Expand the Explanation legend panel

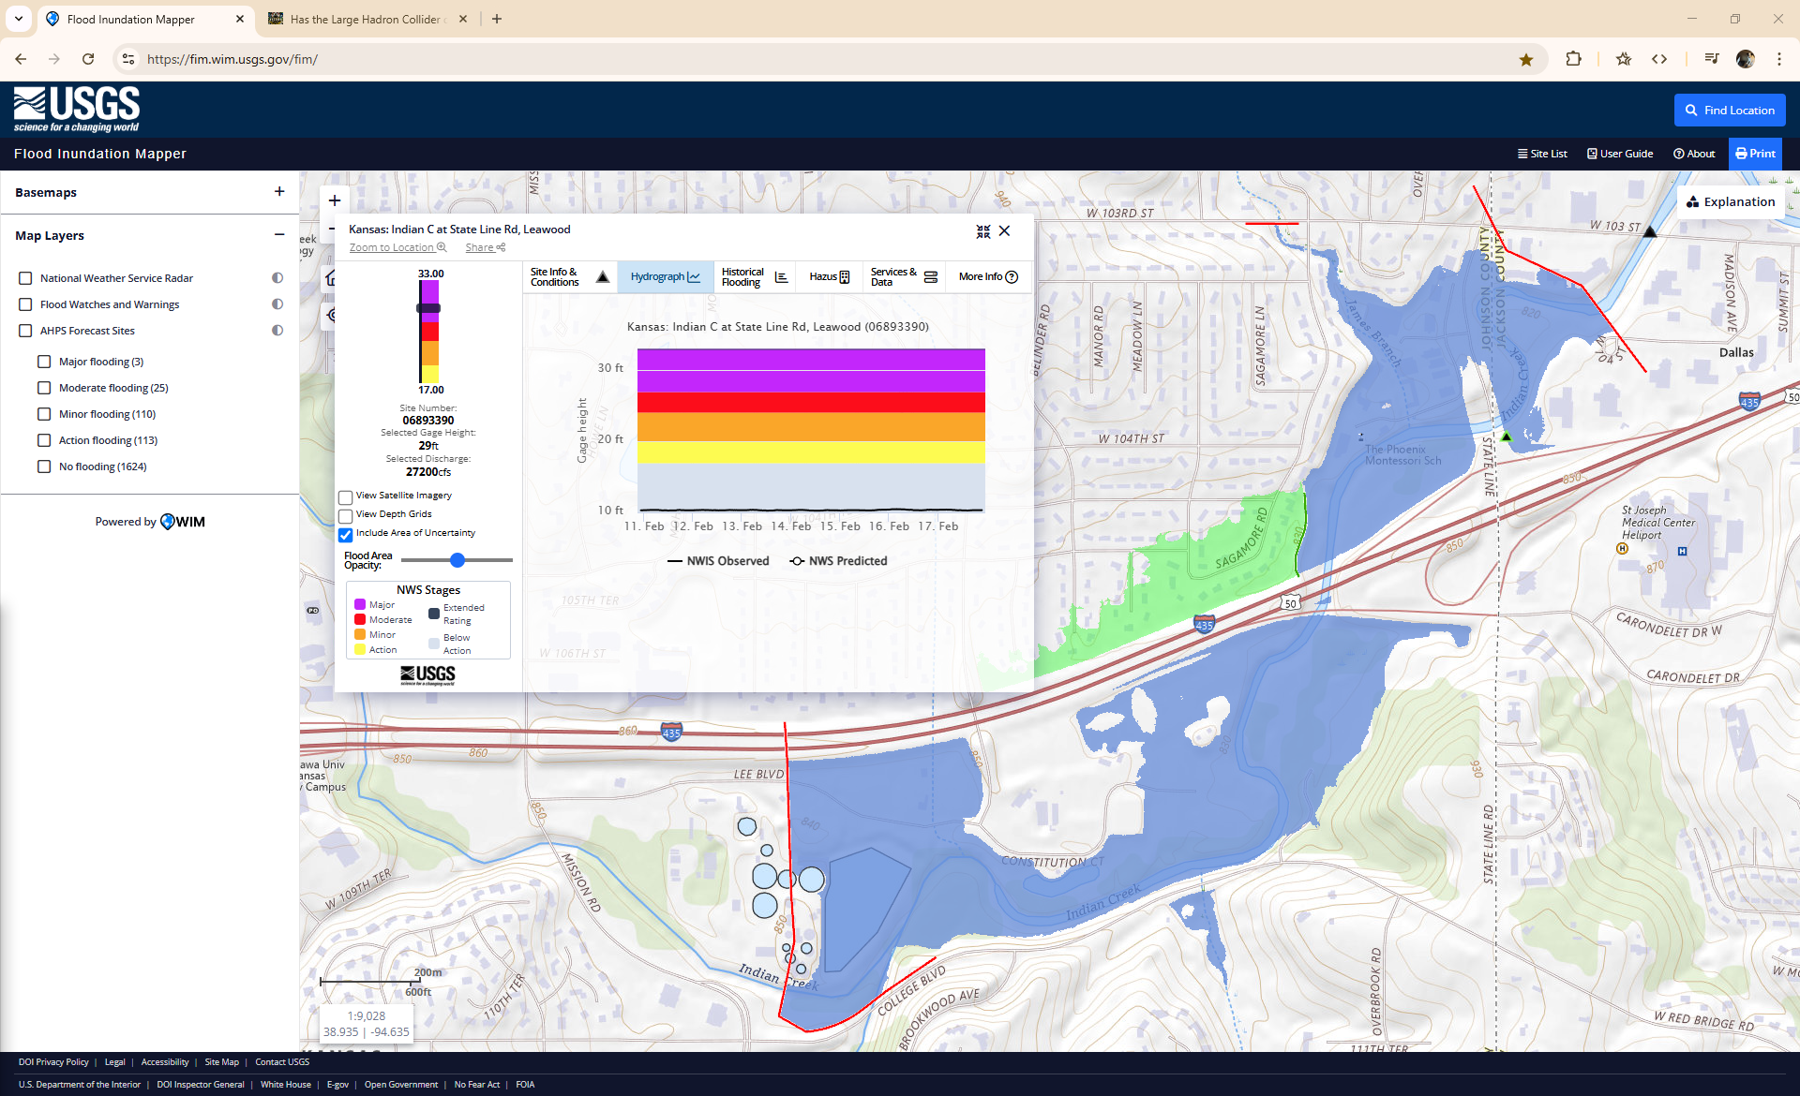pos(1731,201)
